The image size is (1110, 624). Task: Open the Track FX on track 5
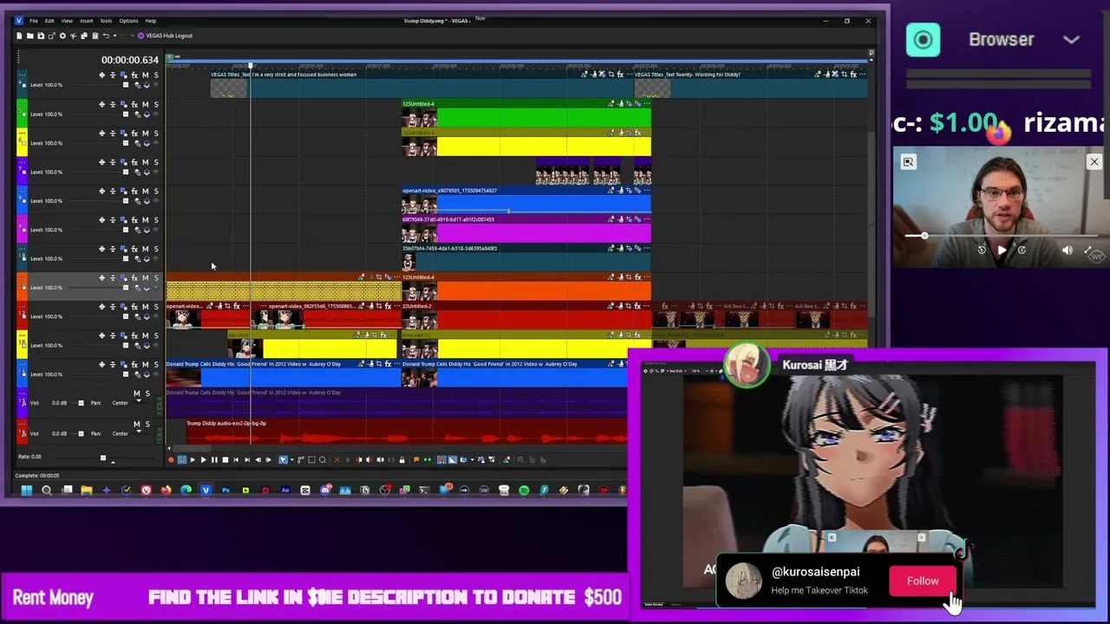tap(134, 104)
